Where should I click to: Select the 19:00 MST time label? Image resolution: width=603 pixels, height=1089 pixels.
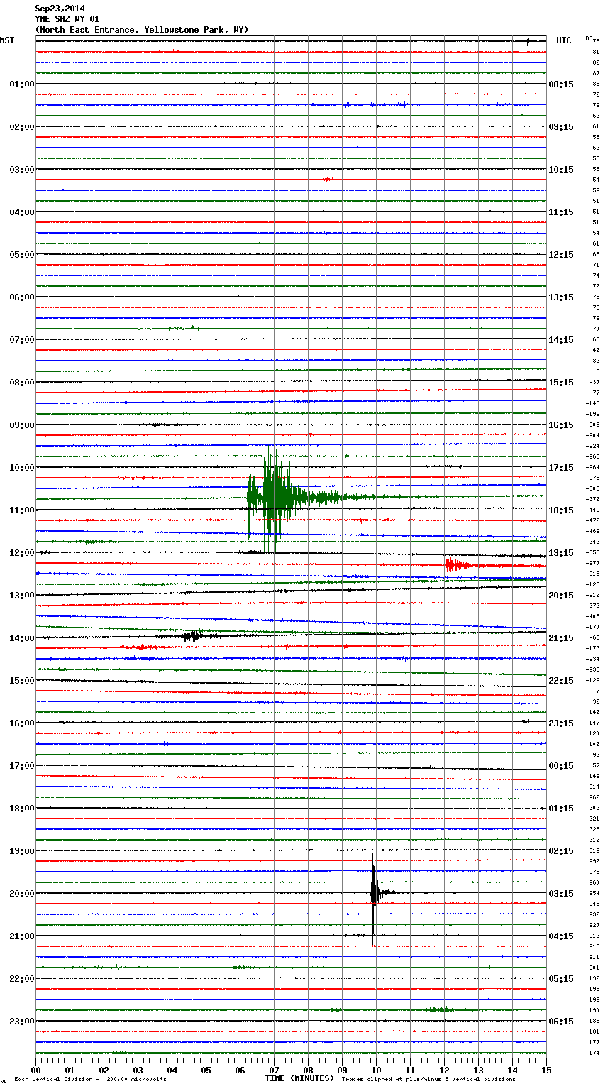[22, 851]
